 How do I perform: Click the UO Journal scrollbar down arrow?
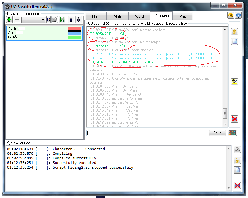pos(225,124)
